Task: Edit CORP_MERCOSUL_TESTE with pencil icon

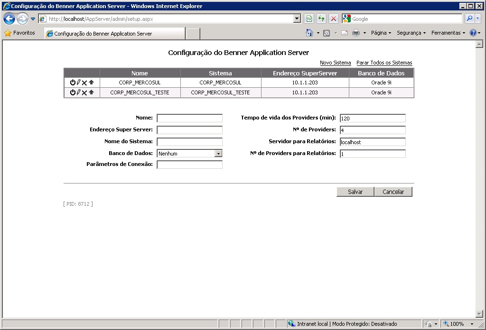Action: (x=78, y=92)
